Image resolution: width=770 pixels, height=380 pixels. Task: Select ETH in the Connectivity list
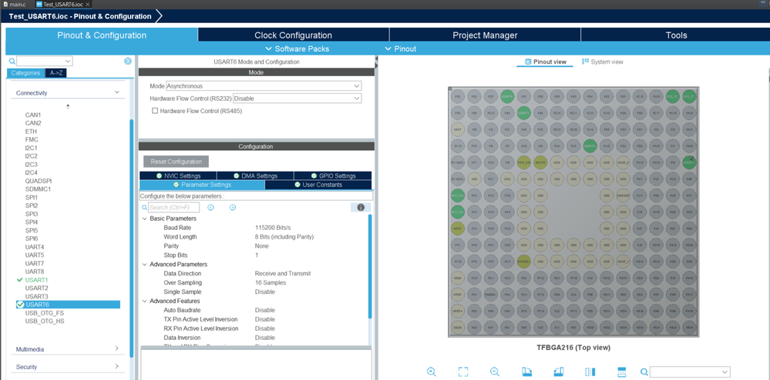click(31, 131)
